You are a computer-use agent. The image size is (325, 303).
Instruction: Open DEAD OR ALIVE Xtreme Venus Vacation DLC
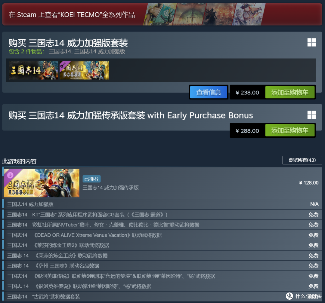[162, 235]
